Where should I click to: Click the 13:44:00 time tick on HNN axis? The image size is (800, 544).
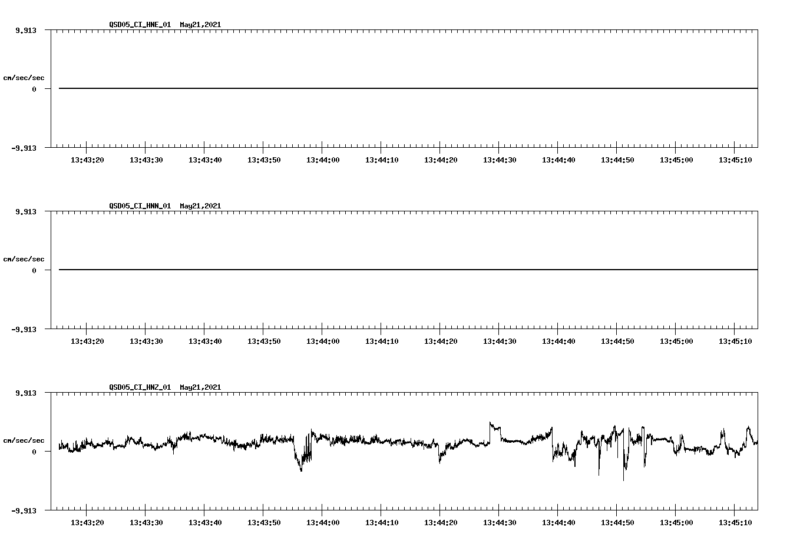(323, 340)
